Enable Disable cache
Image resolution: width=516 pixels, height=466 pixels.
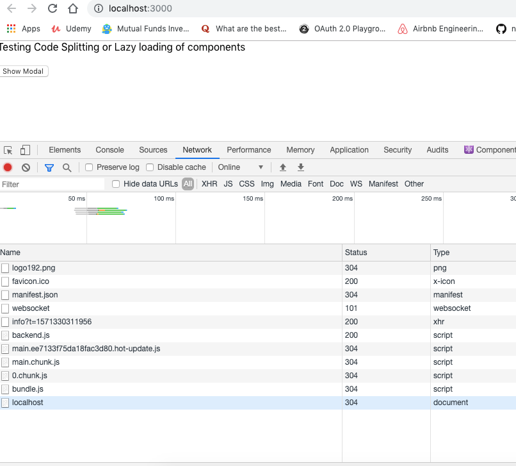pos(149,167)
